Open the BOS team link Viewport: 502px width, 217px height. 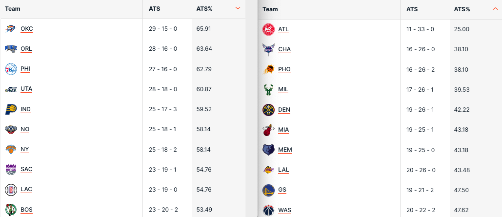point(26,210)
